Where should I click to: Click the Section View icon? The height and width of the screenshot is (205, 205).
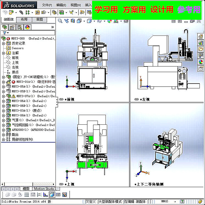click(73, 21)
